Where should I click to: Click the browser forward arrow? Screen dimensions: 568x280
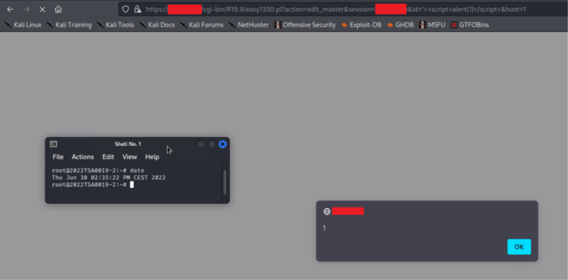(x=26, y=10)
